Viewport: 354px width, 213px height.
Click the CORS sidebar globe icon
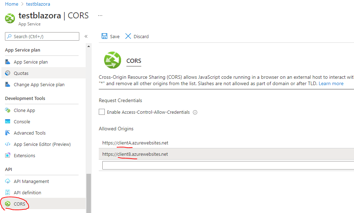point(8,204)
